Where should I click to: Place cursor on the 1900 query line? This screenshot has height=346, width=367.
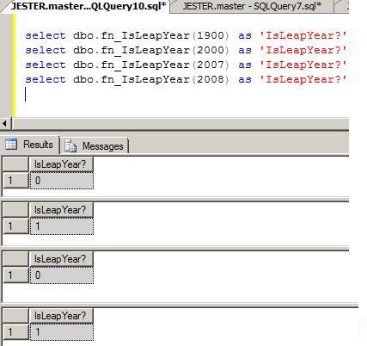click(187, 35)
